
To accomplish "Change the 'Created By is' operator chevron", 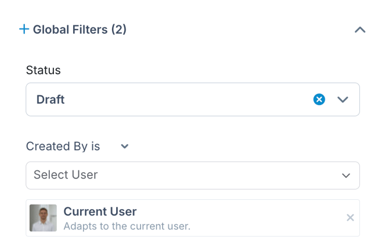I will coord(125,147).
